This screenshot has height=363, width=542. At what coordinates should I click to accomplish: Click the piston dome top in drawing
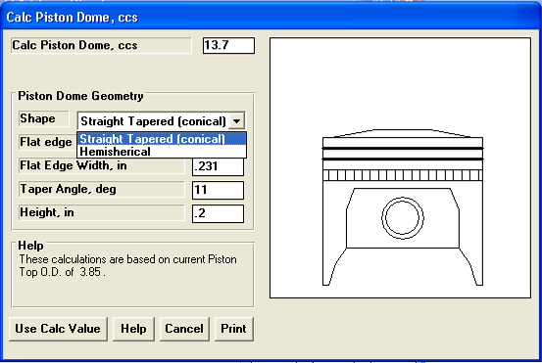click(x=403, y=133)
